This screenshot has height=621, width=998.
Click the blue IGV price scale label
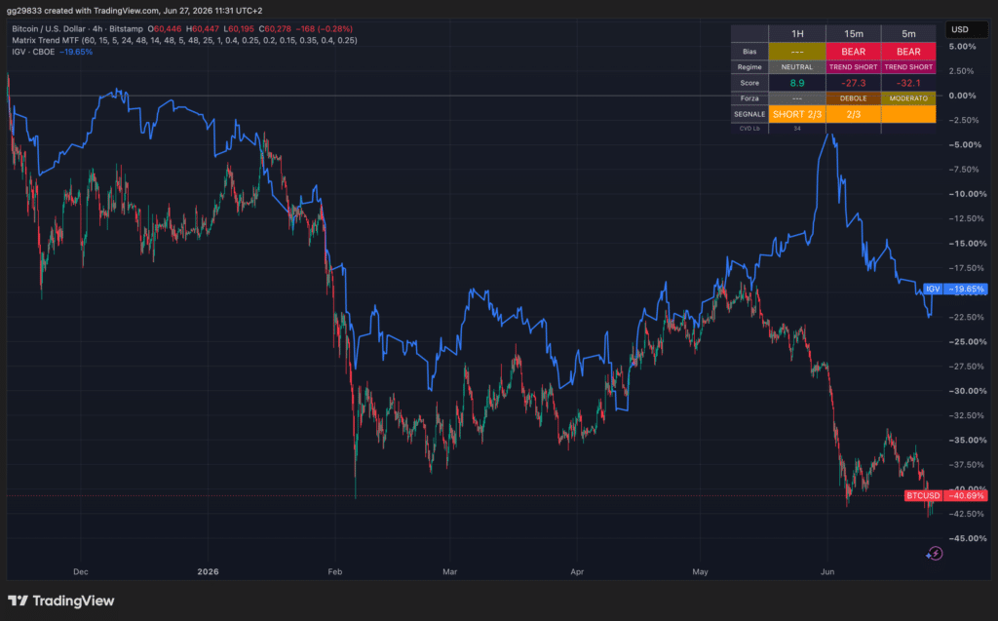[x=933, y=289]
